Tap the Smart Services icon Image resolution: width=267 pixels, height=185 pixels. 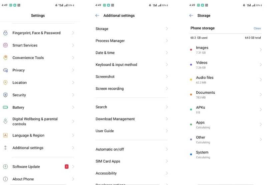5,45
